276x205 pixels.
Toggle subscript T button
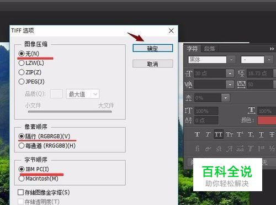point(251,134)
